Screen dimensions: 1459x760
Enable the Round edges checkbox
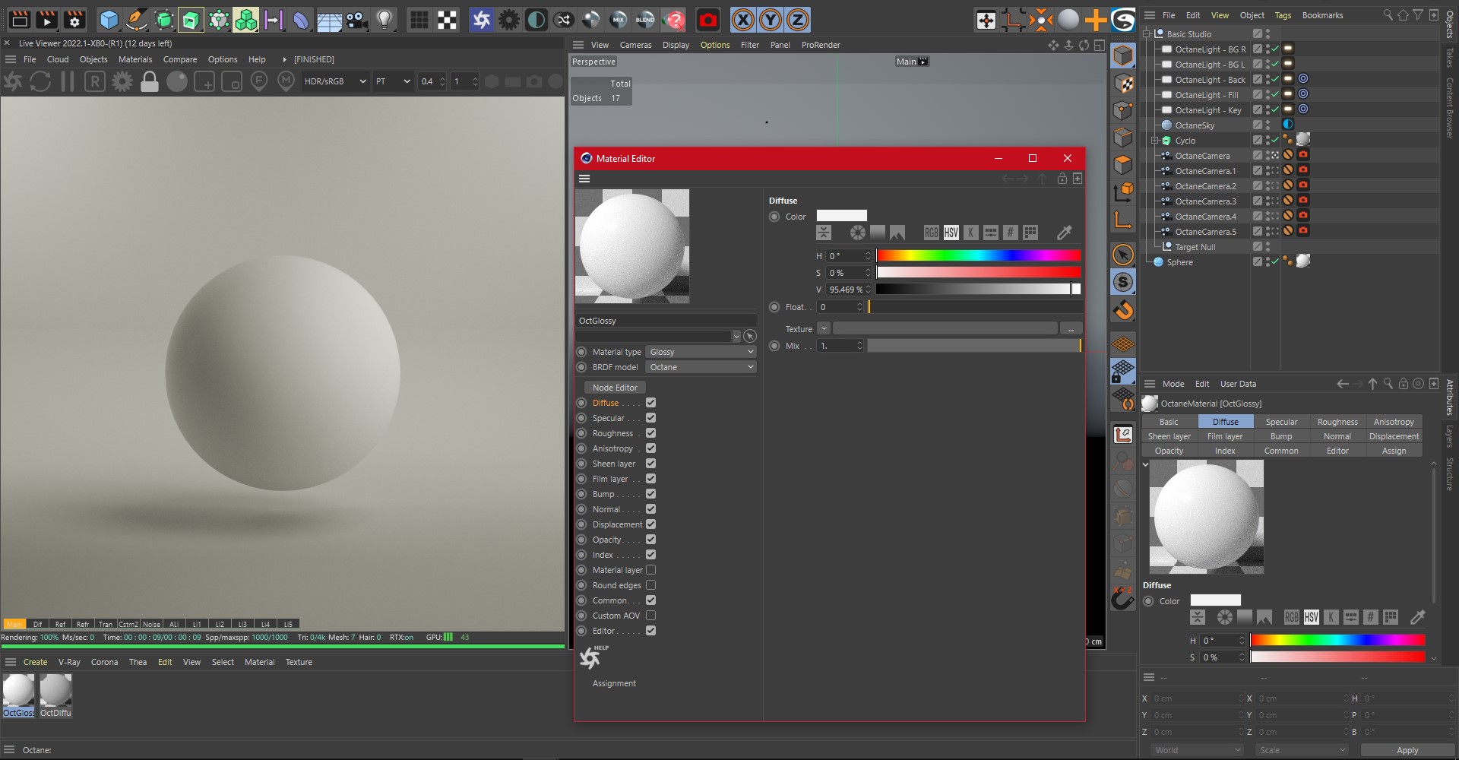[x=650, y=585]
